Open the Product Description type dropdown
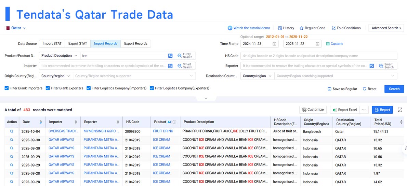Image resolution: width=407 pixels, height=186 pixels. pyautogui.click(x=60, y=56)
